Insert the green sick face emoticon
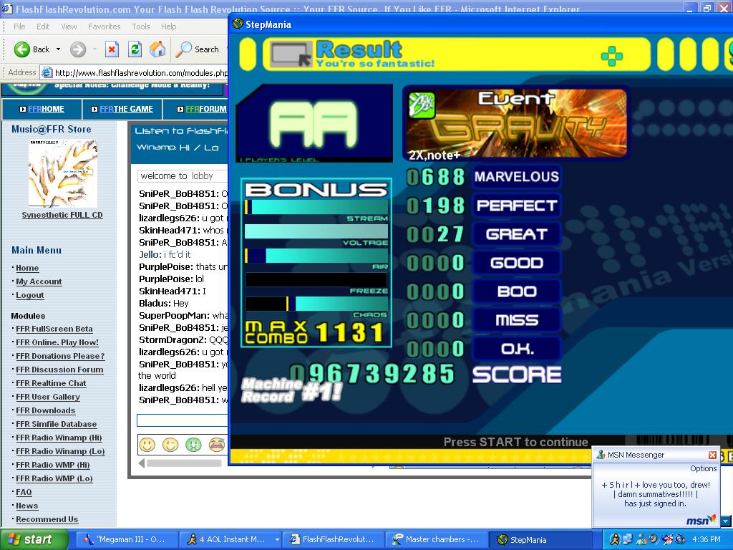Viewport: 733px width, 550px height. pos(193,444)
